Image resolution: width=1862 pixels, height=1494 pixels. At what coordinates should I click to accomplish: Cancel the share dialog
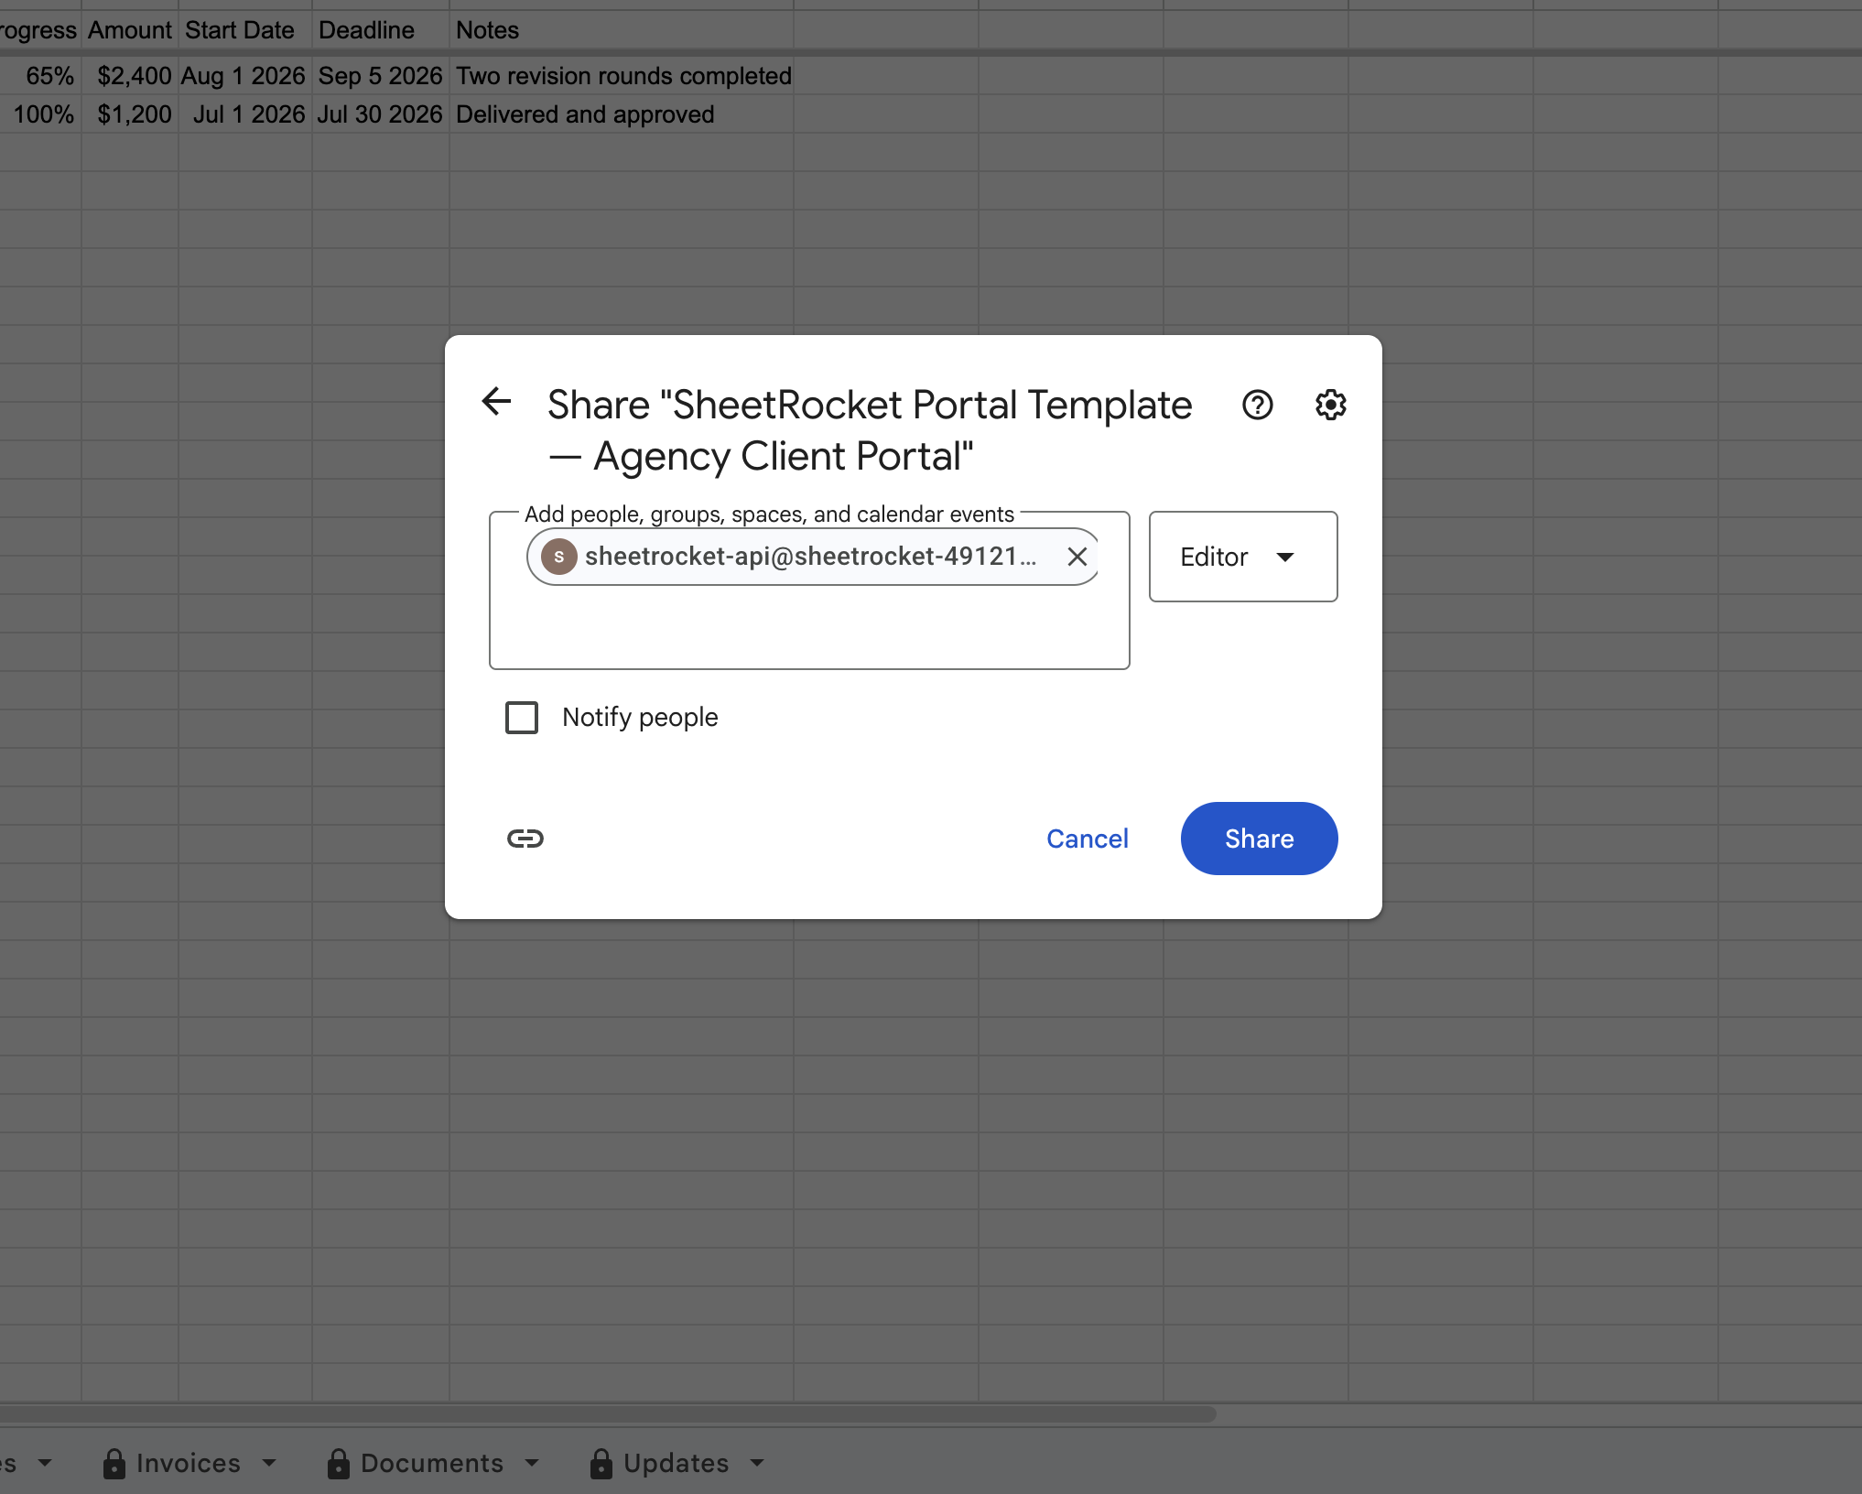(1088, 839)
